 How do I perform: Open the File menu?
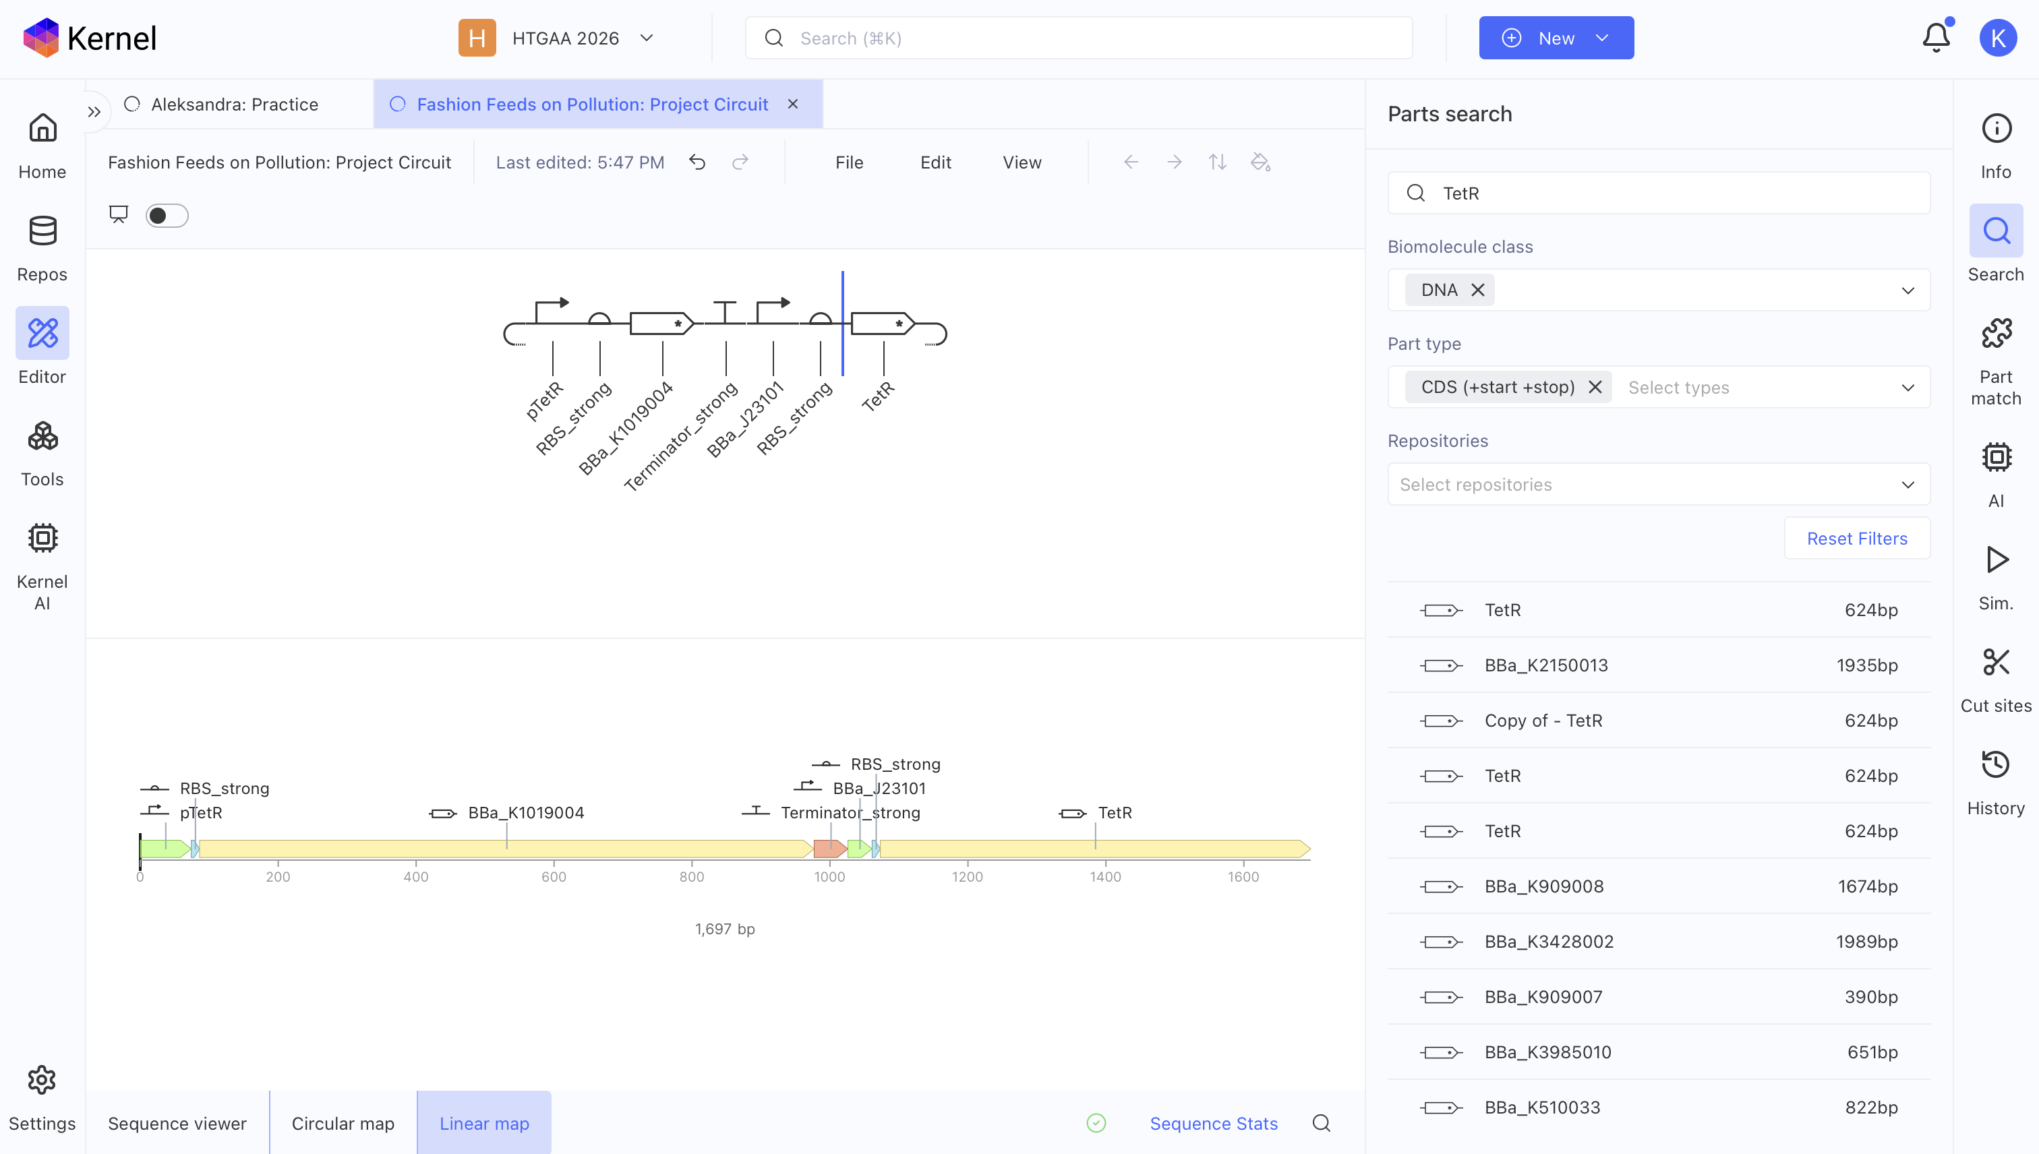coord(849,162)
